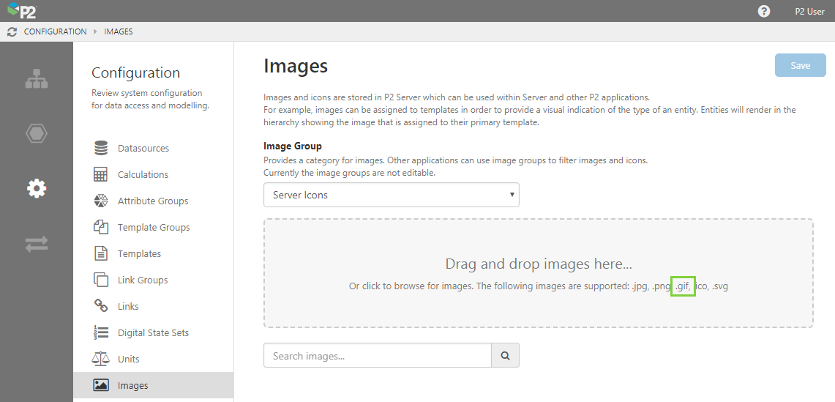Screen dimensions: 835x402
Task: Open Template Groups page
Action: 153,228
